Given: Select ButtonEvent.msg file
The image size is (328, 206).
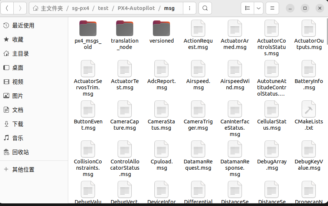Looking at the screenshot, I should click(x=88, y=116).
